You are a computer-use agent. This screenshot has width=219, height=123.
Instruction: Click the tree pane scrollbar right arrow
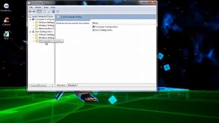(52, 85)
